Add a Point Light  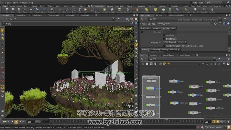point(104,10)
